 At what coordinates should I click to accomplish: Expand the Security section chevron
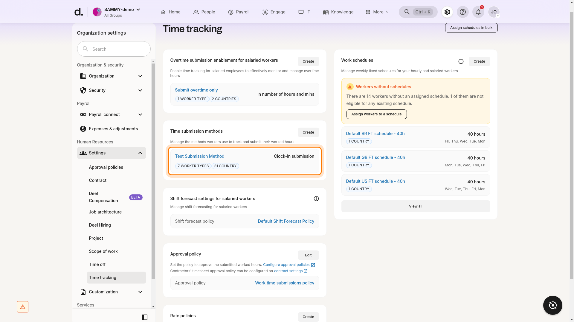pos(140,90)
